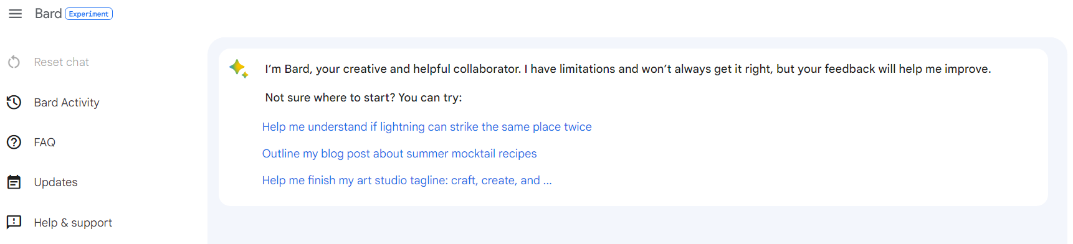The width and height of the screenshot is (1073, 244).
Task: Choose the summer mocktail blog post suggestion
Action: tap(399, 154)
